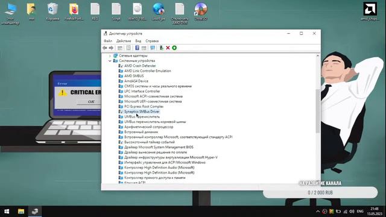
Task: Select the amd_chips icon at top right
Action: click(370, 11)
